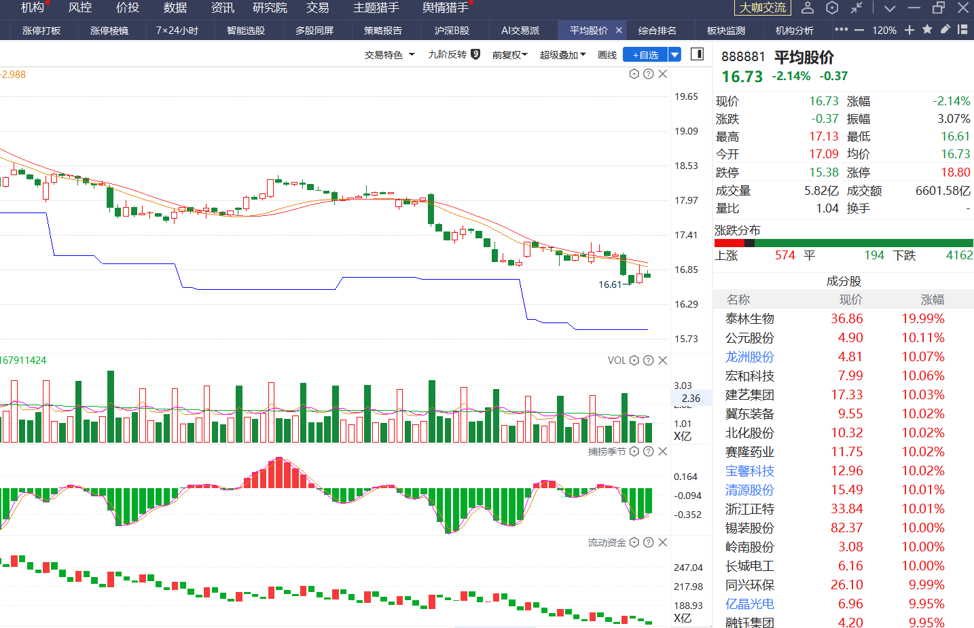Open 捕捞季节 panel settings icon

point(634,451)
